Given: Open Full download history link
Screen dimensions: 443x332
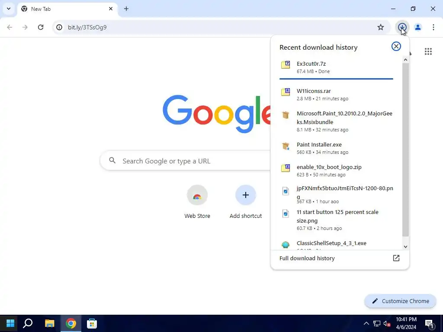Looking at the screenshot, I should [x=307, y=259].
